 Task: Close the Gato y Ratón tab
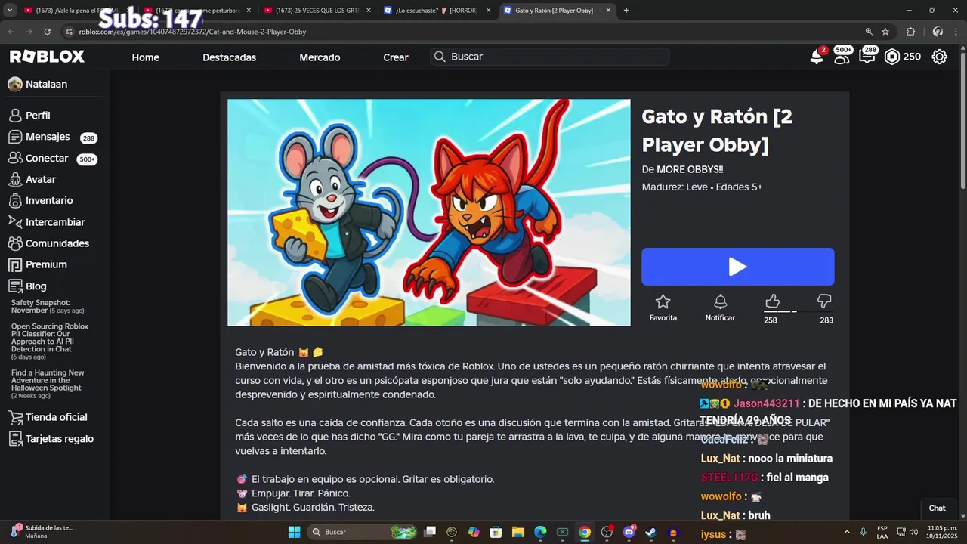[607, 11]
